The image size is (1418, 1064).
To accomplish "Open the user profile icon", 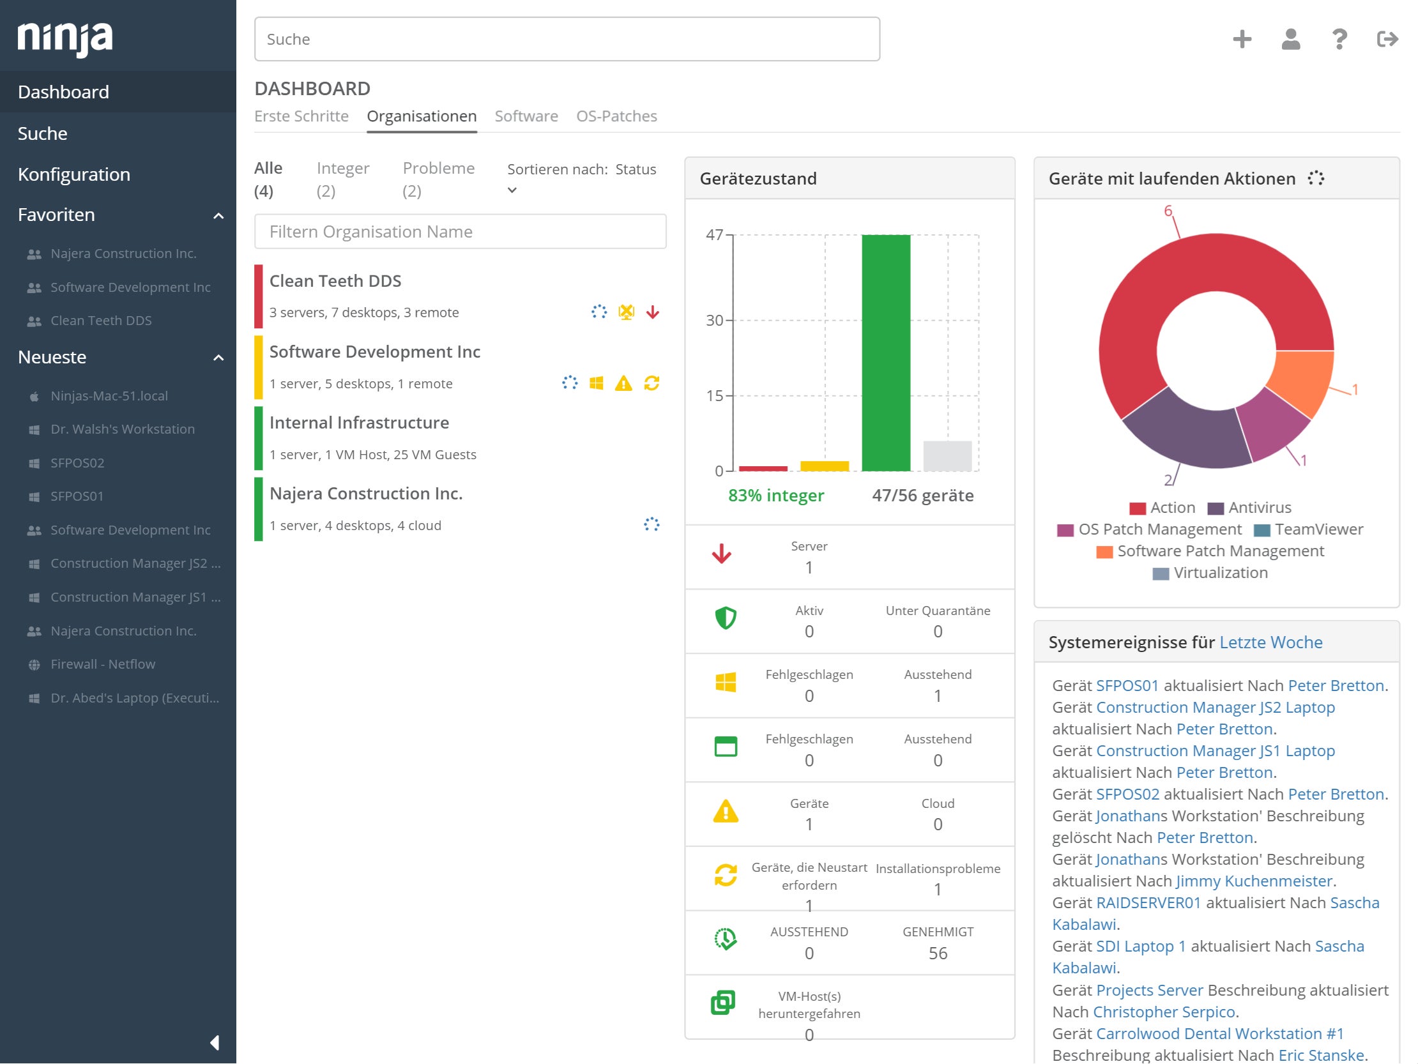I will point(1290,39).
